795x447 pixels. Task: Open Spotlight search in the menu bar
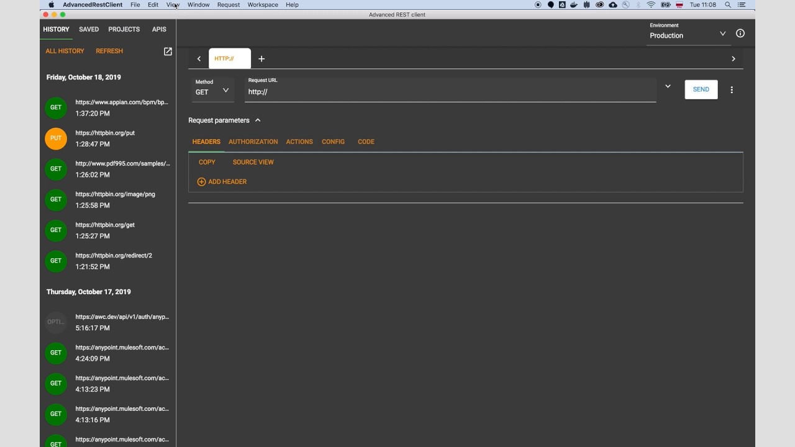[727, 4]
